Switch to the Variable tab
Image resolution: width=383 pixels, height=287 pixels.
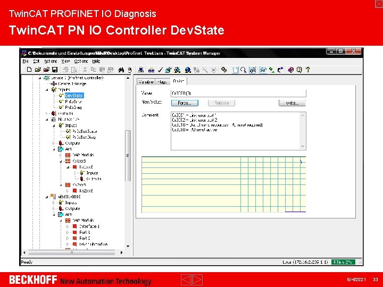coord(146,82)
